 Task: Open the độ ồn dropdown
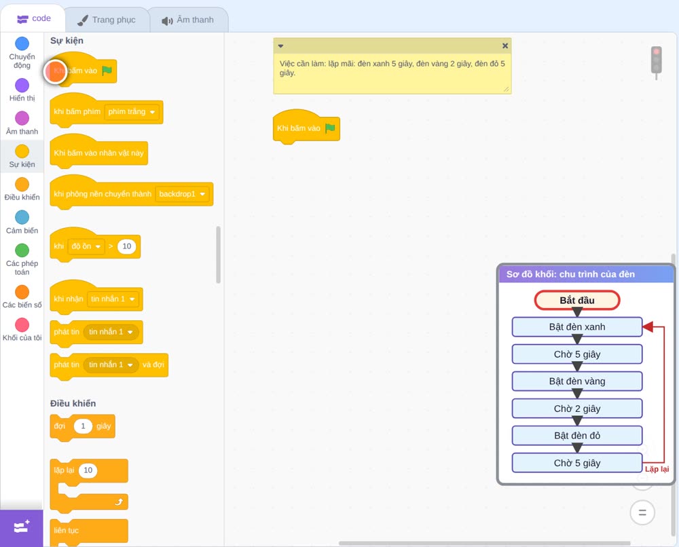tap(86, 246)
